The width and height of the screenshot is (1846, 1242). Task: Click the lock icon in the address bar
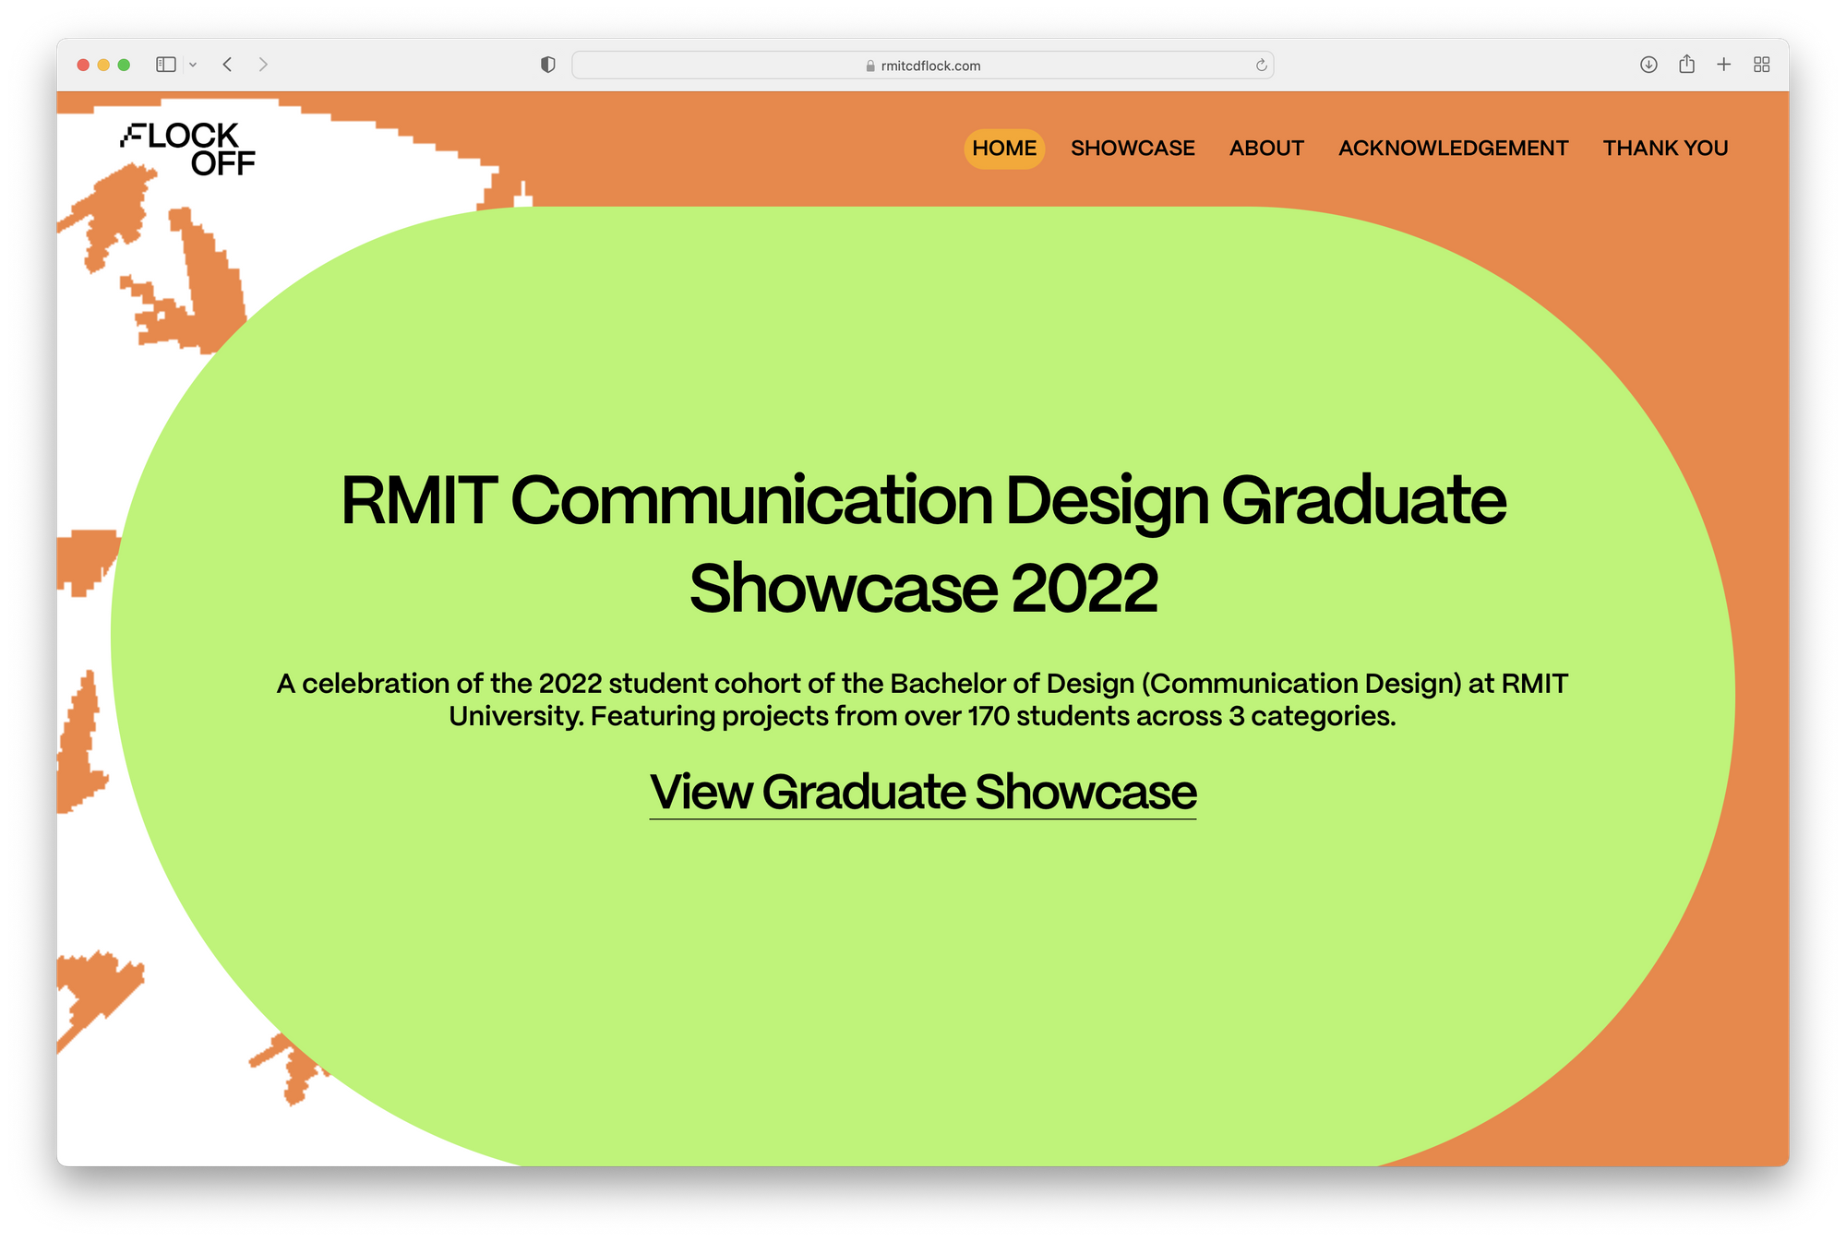click(869, 66)
